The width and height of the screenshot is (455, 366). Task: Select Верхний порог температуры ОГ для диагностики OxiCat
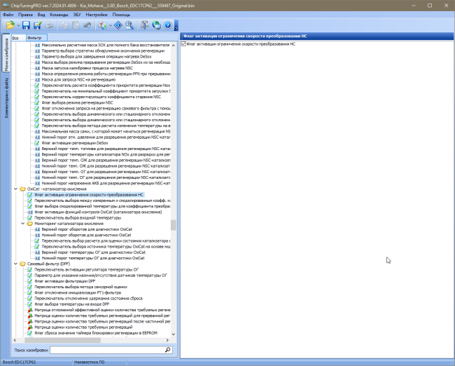tap(93, 252)
